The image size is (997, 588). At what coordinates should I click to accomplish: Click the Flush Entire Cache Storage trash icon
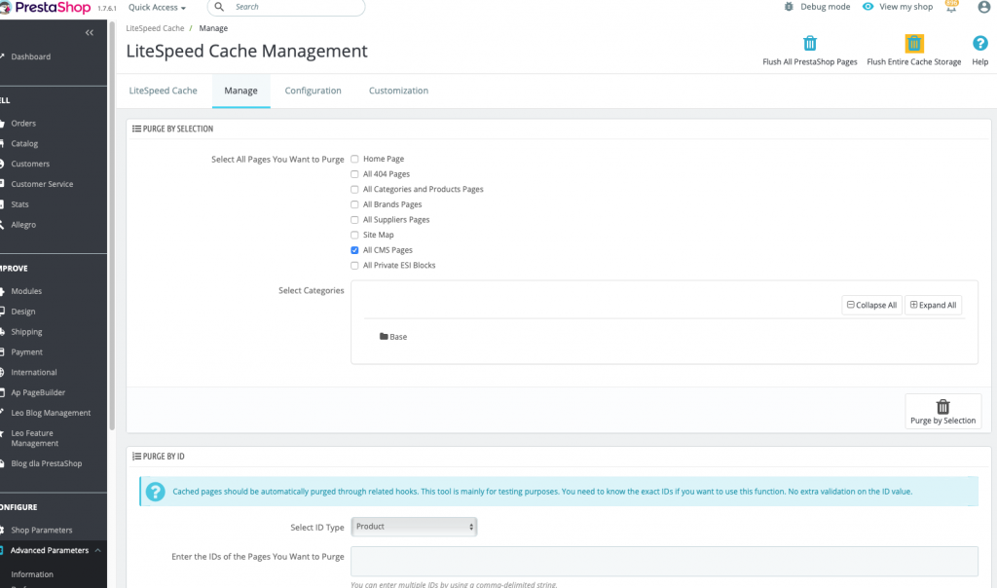pyautogui.click(x=913, y=43)
